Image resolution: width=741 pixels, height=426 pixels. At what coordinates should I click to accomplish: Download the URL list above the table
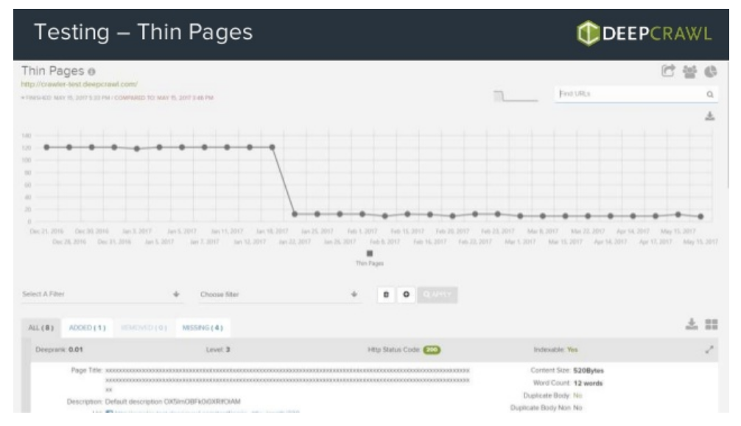[x=692, y=324]
